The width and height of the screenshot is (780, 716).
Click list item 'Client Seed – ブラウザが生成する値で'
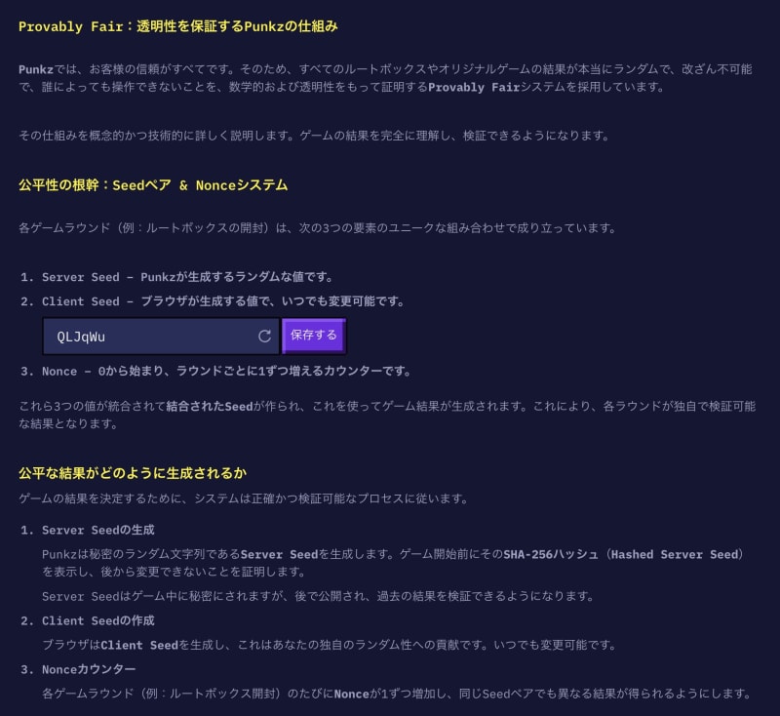(223, 301)
